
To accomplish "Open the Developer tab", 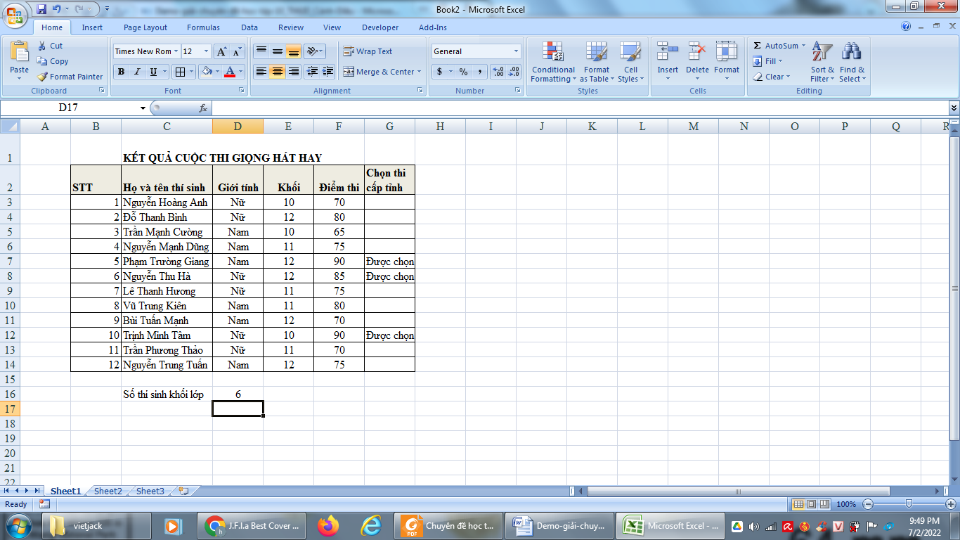I will coord(380,27).
